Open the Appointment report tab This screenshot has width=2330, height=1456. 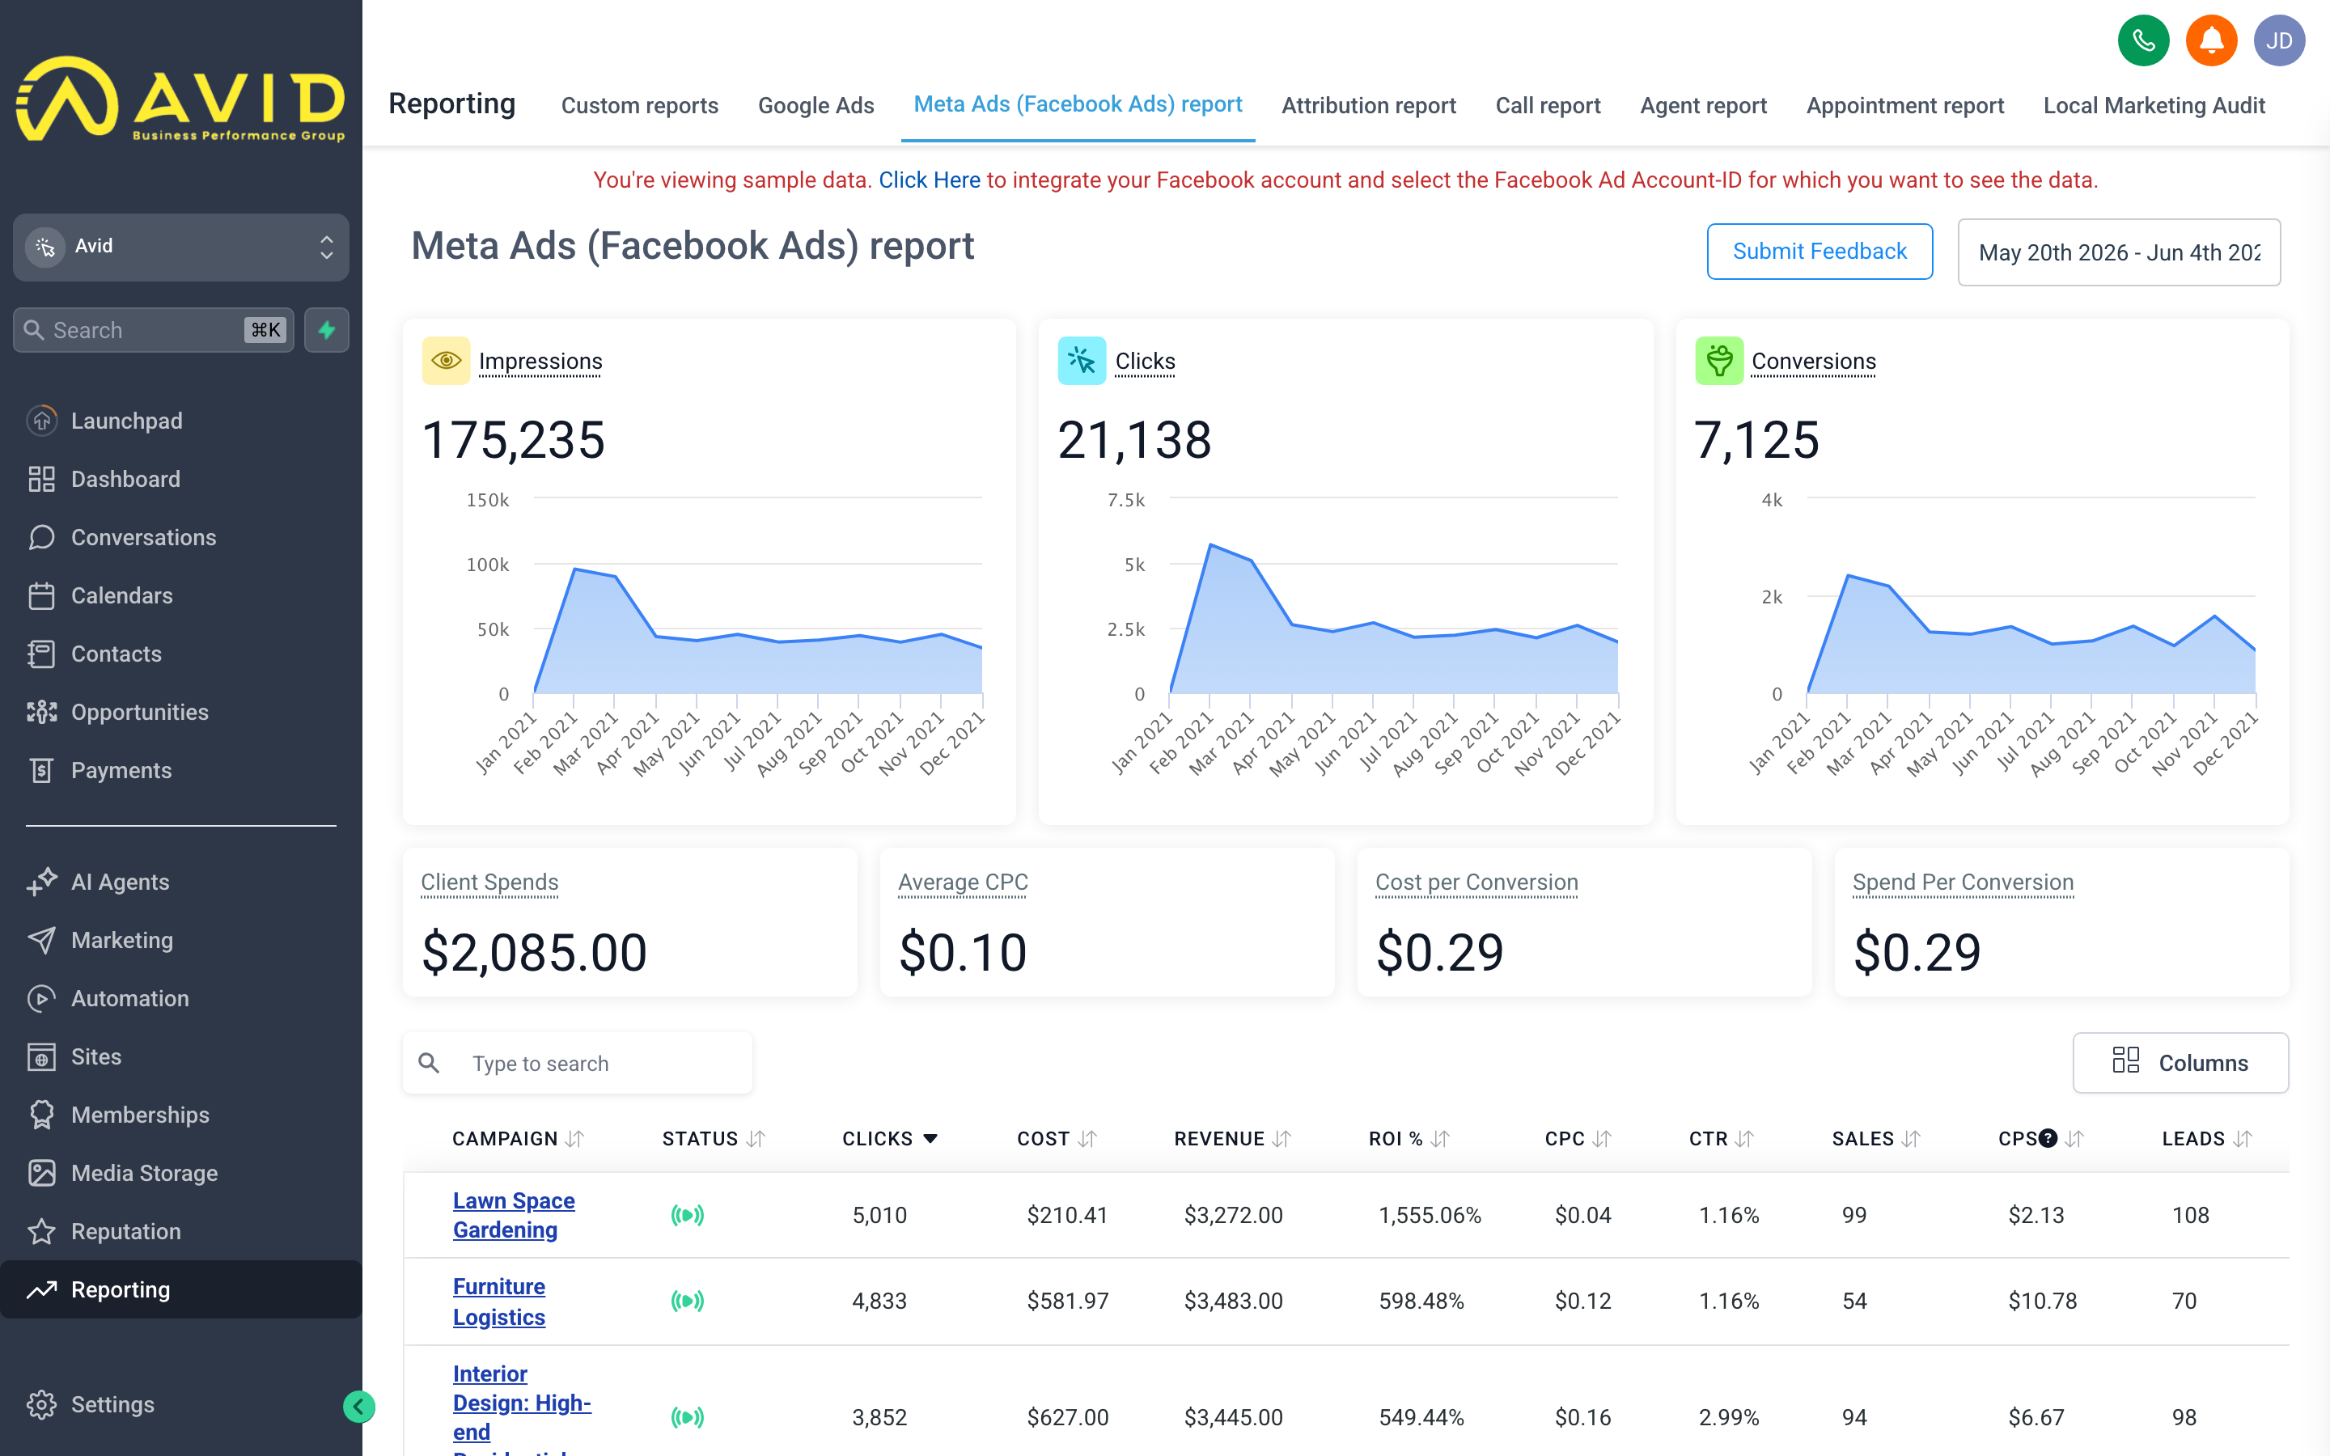point(1904,105)
